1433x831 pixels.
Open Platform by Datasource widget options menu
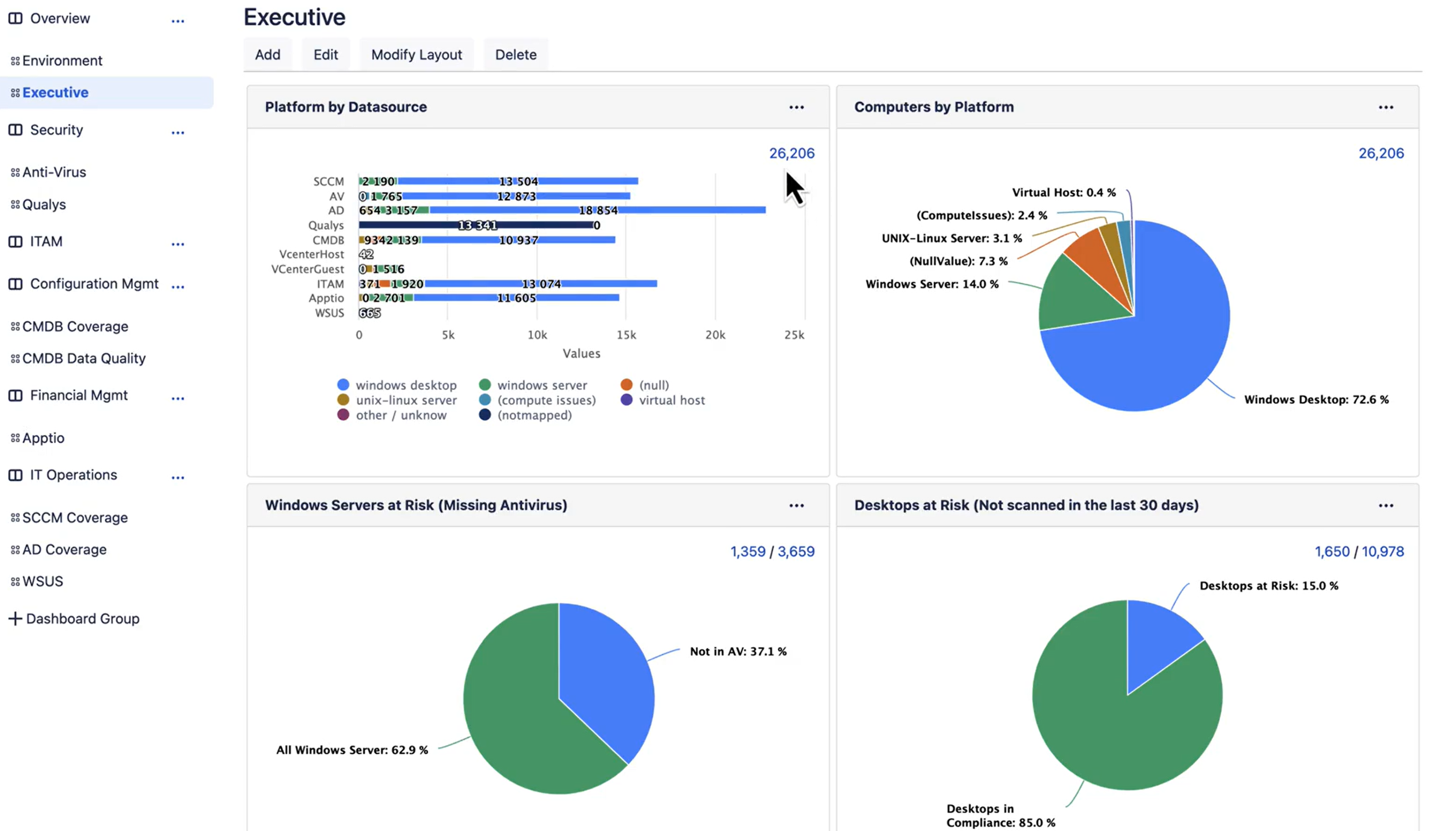click(796, 107)
